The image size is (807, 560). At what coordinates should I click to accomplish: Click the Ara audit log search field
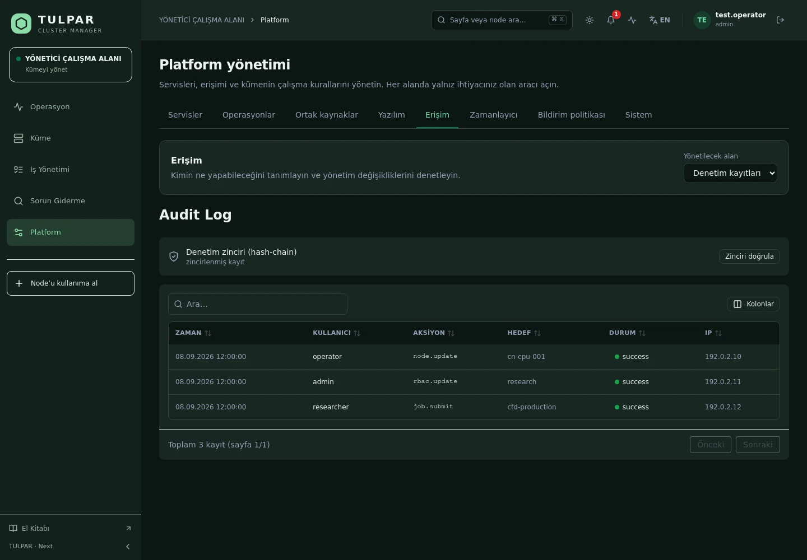coord(258,304)
